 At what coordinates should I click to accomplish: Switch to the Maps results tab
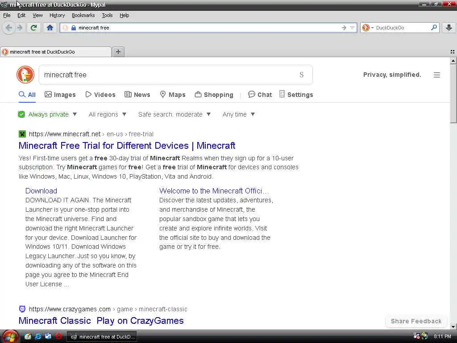(173, 95)
